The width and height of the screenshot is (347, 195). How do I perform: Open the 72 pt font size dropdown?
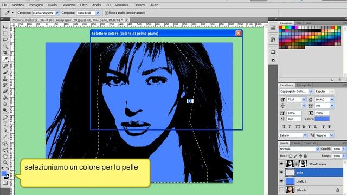coord(304,100)
